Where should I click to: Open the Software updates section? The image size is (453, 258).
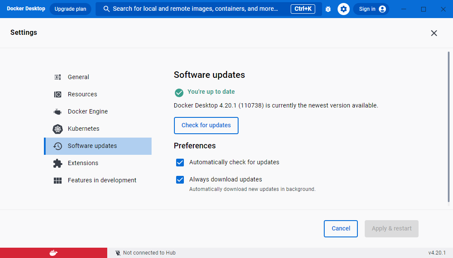tap(92, 146)
